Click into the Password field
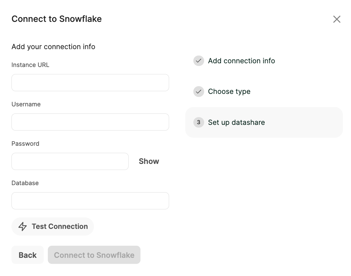Viewport: 351px width, 276px height. [x=70, y=162]
